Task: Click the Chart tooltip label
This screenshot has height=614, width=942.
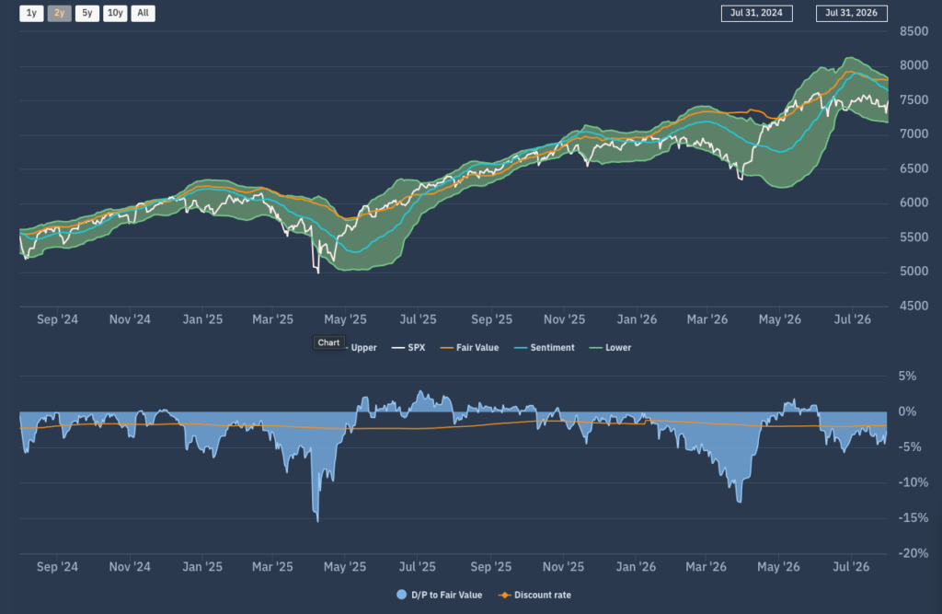Action: 328,342
